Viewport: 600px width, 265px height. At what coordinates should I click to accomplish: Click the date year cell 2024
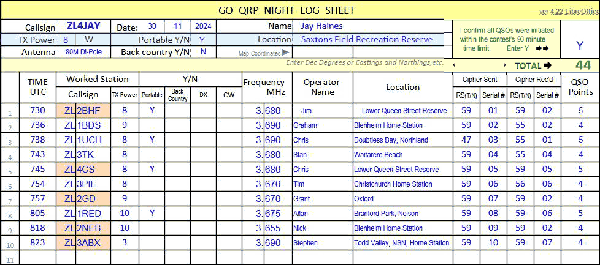click(x=203, y=27)
